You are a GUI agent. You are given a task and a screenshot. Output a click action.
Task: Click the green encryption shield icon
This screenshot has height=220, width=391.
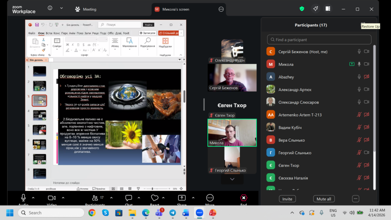tap(302, 9)
